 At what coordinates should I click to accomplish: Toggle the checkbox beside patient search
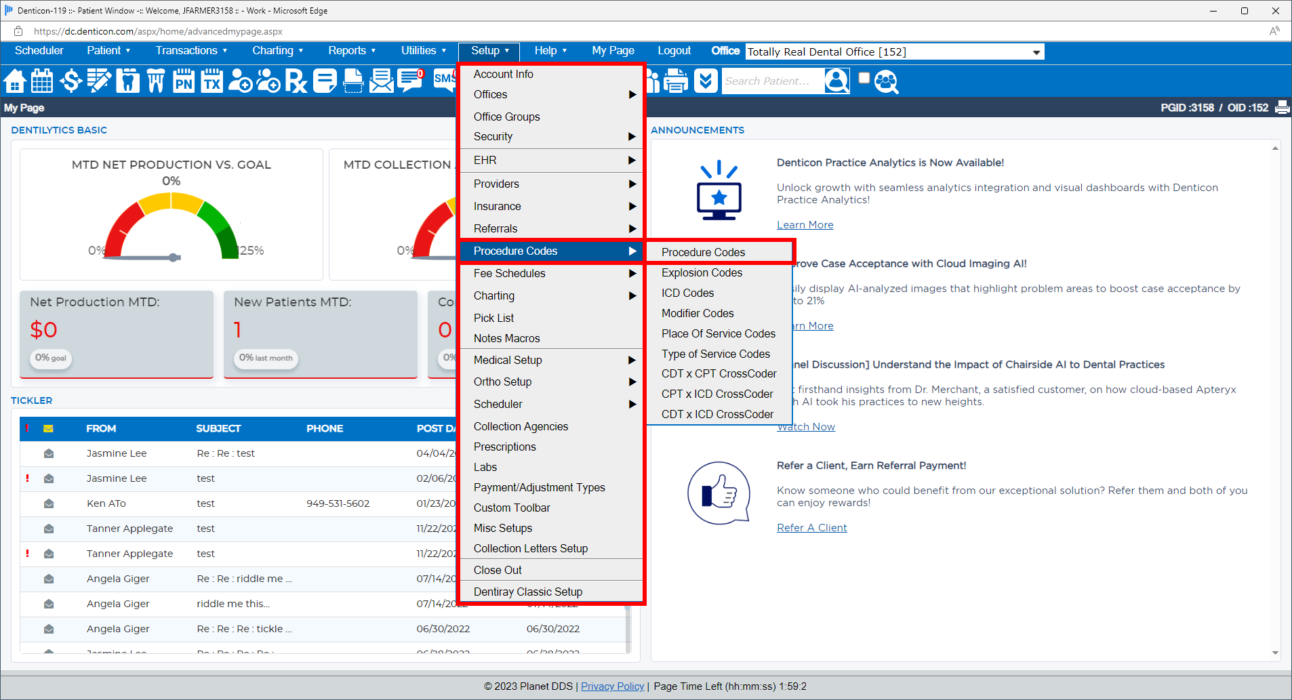(x=864, y=78)
